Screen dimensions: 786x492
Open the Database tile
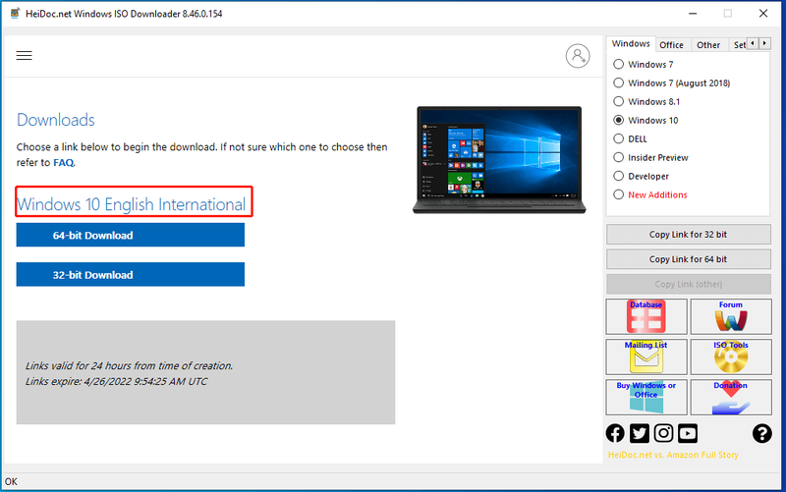[x=646, y=316]
